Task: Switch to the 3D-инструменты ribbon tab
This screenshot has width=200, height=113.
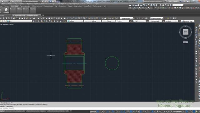Action: tap(37, 6)
